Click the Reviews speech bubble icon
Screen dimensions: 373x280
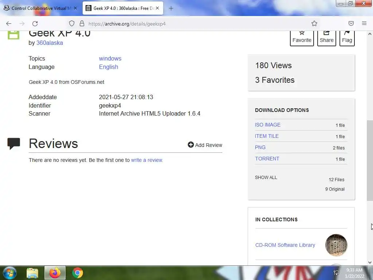(x=13, y=144)
